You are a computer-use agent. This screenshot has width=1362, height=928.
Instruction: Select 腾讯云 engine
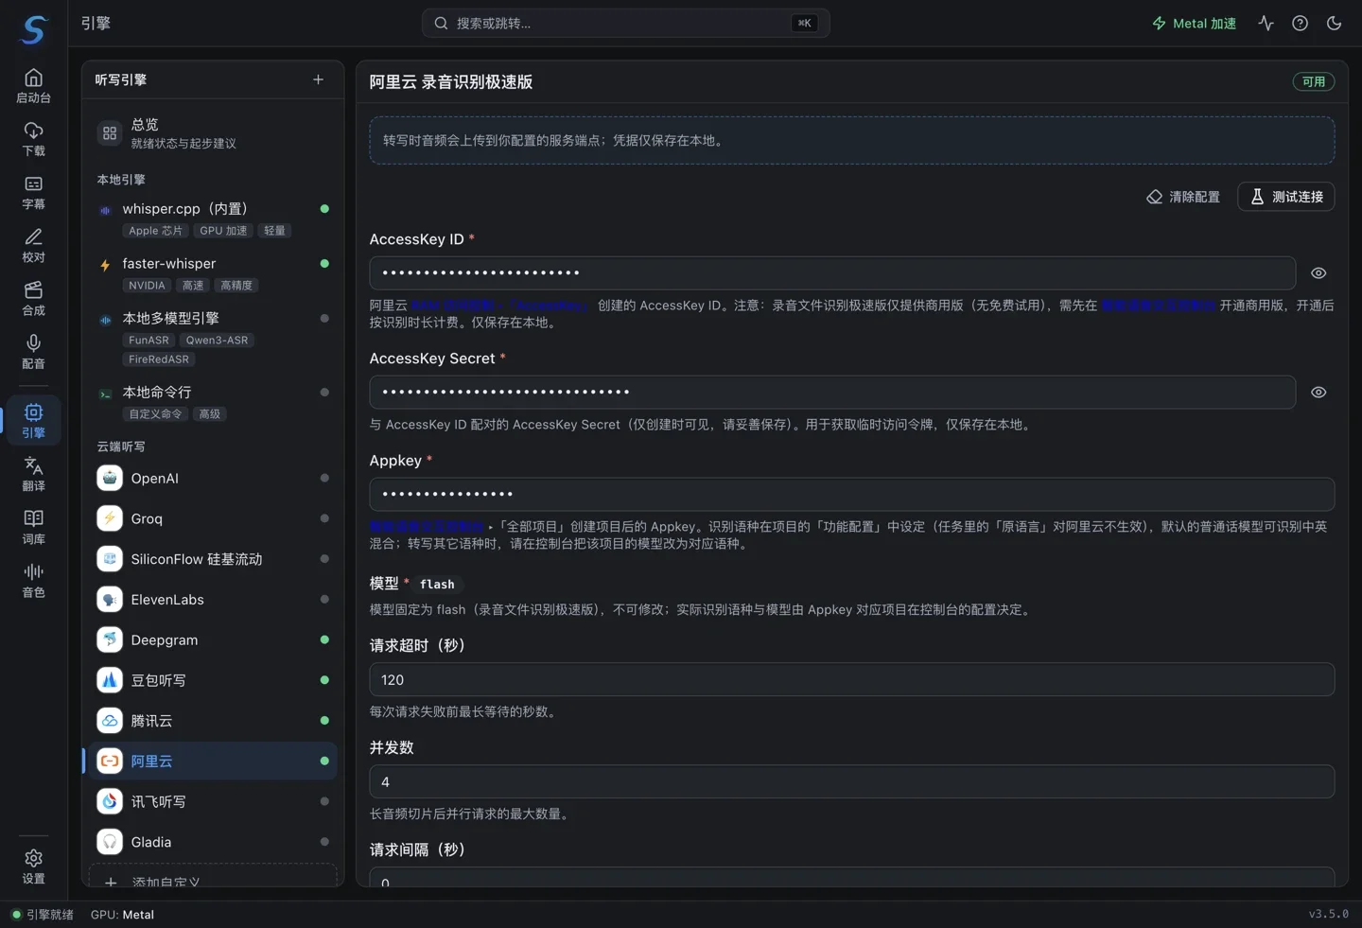[x=213, y=721]
